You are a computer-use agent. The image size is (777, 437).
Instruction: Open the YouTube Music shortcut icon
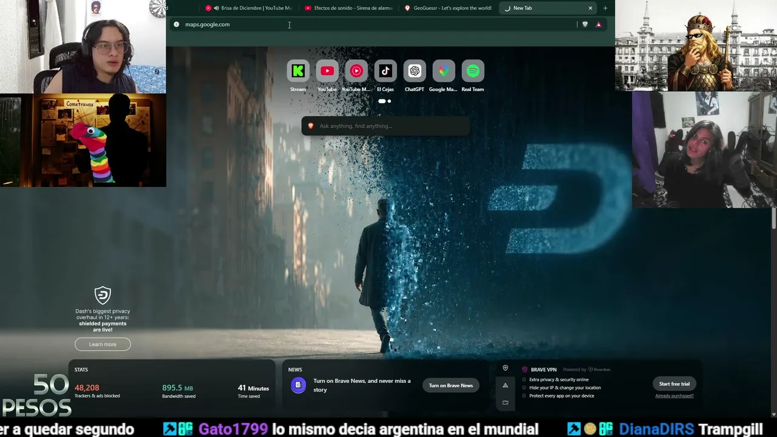pyautogui.click(x=356, y=71)
